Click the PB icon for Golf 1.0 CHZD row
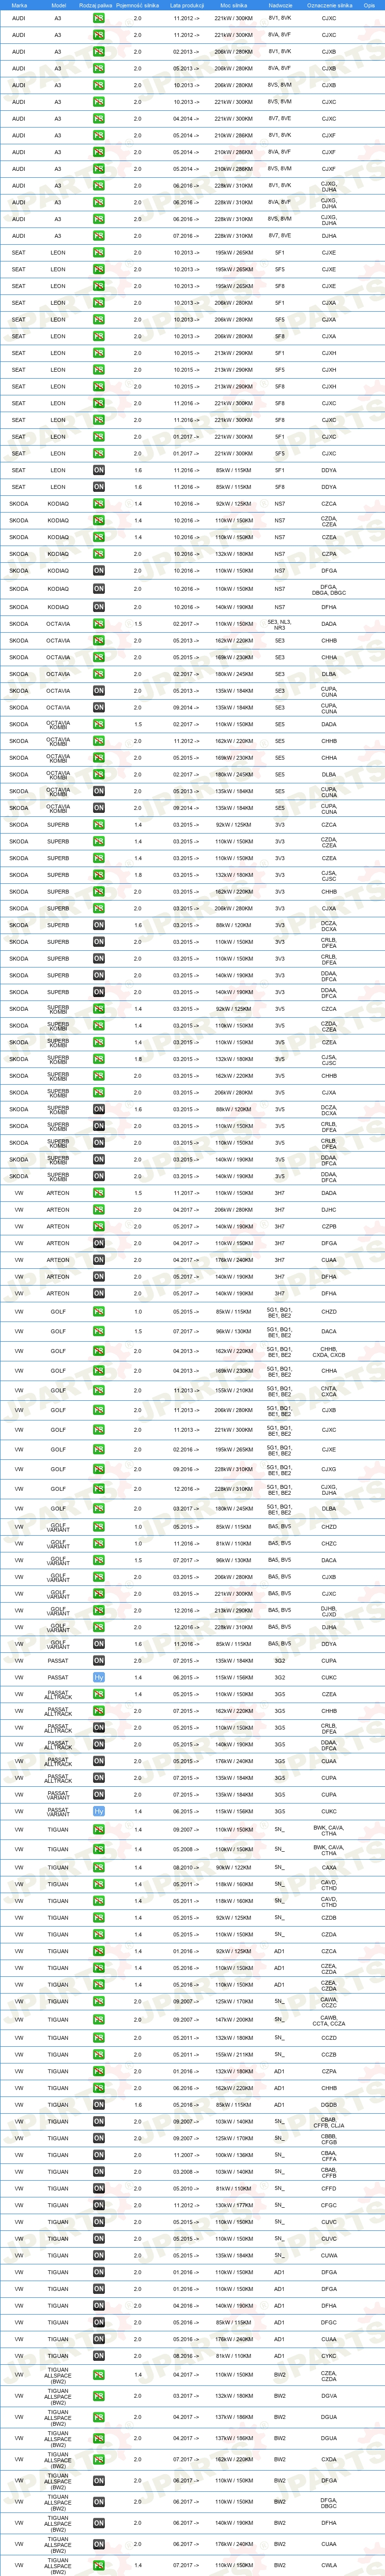 pyautogui.click(x=99, y=1312)
